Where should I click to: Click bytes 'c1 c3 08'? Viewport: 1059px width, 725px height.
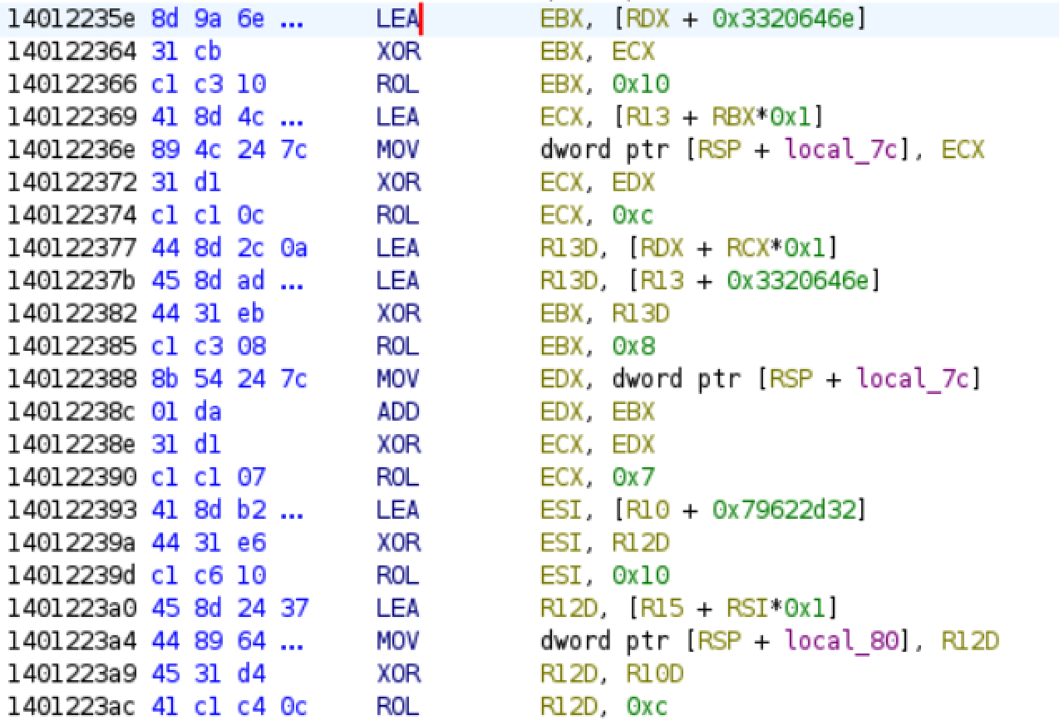(209, 346)
